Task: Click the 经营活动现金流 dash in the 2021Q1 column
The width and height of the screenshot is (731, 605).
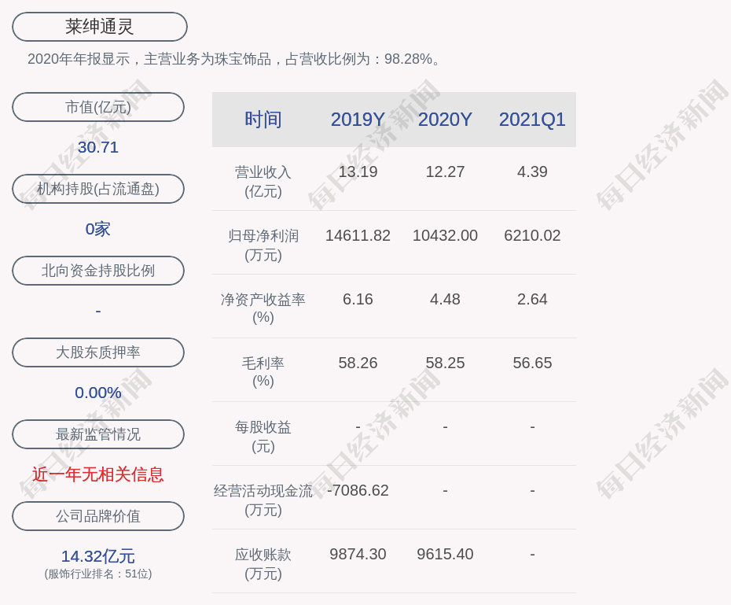Action: click(x=532, y=490)
